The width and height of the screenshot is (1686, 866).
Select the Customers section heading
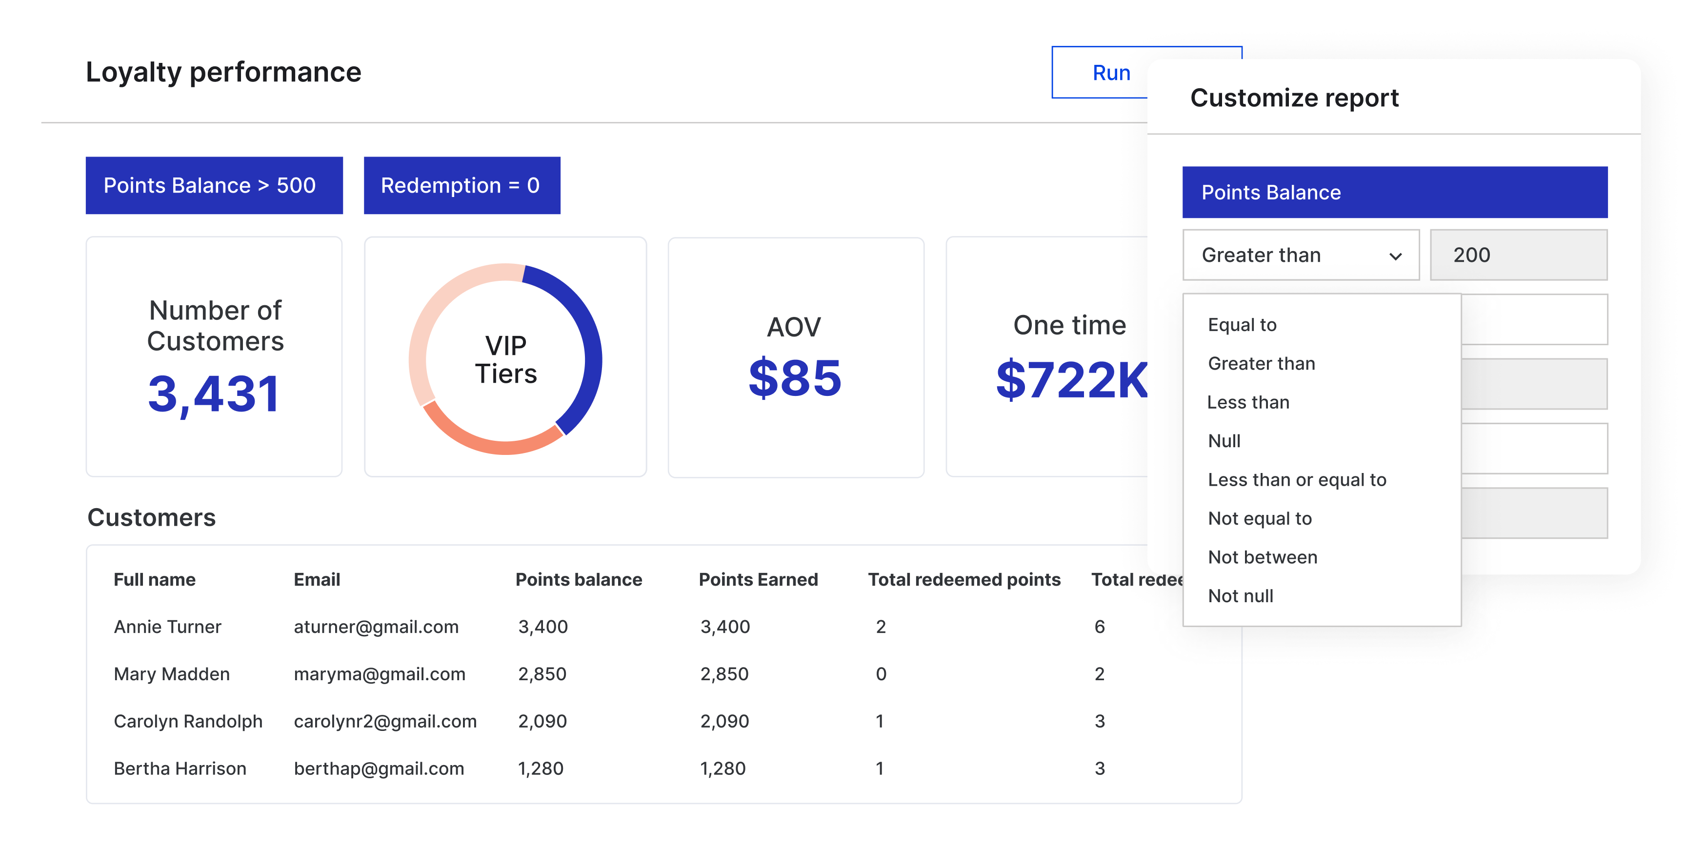pos(152,517)
